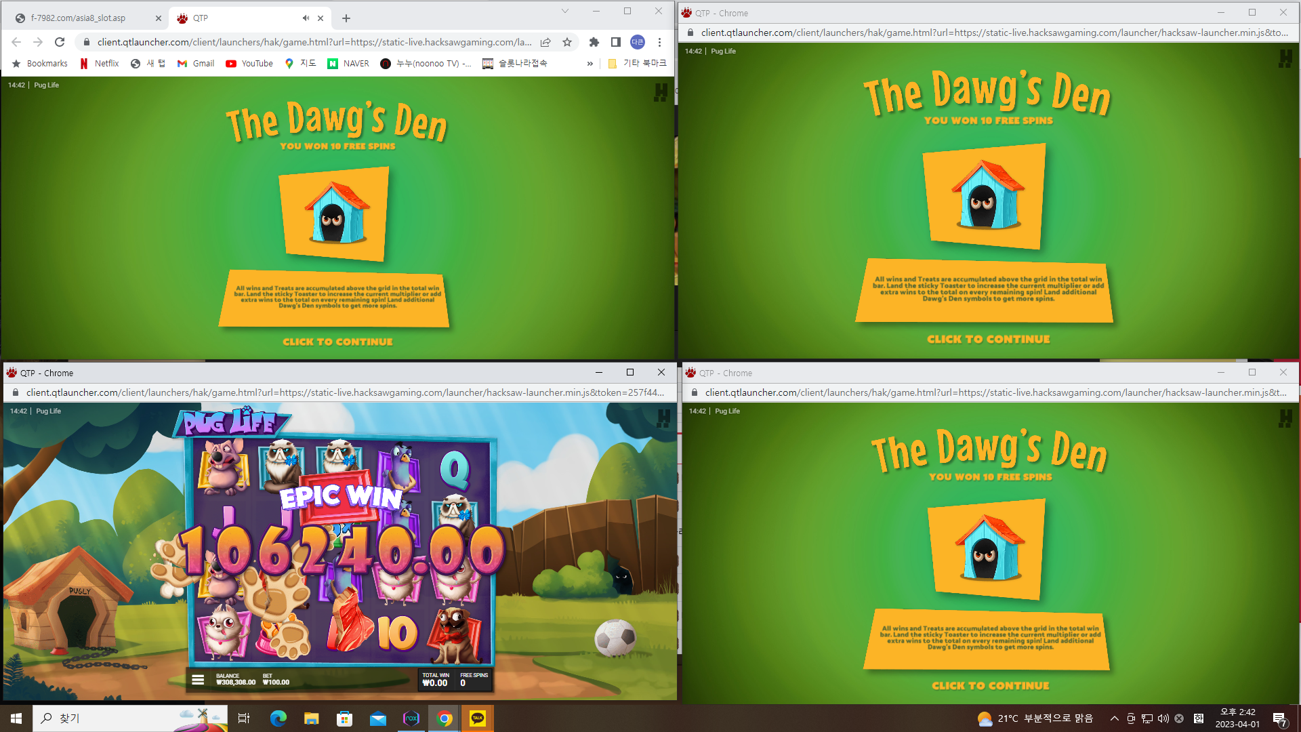
Task: Click the taskbar 찾기 search box
Action: click(130, 718)
